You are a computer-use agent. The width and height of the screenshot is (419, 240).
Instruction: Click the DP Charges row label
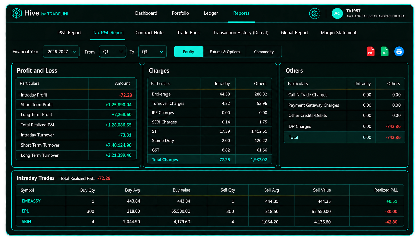tap(300, 126)
